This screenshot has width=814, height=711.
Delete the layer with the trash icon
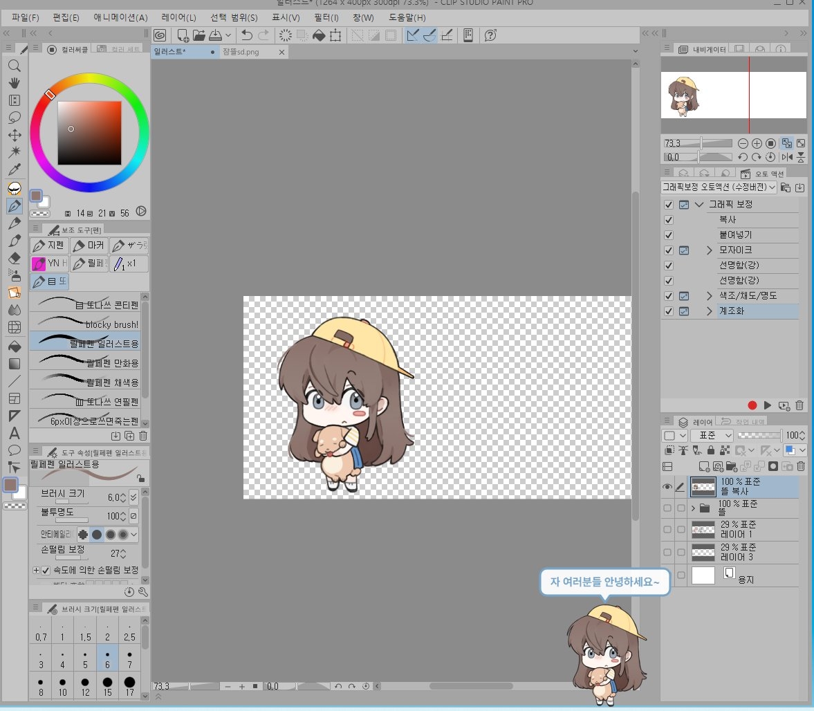tap(801, 468)
